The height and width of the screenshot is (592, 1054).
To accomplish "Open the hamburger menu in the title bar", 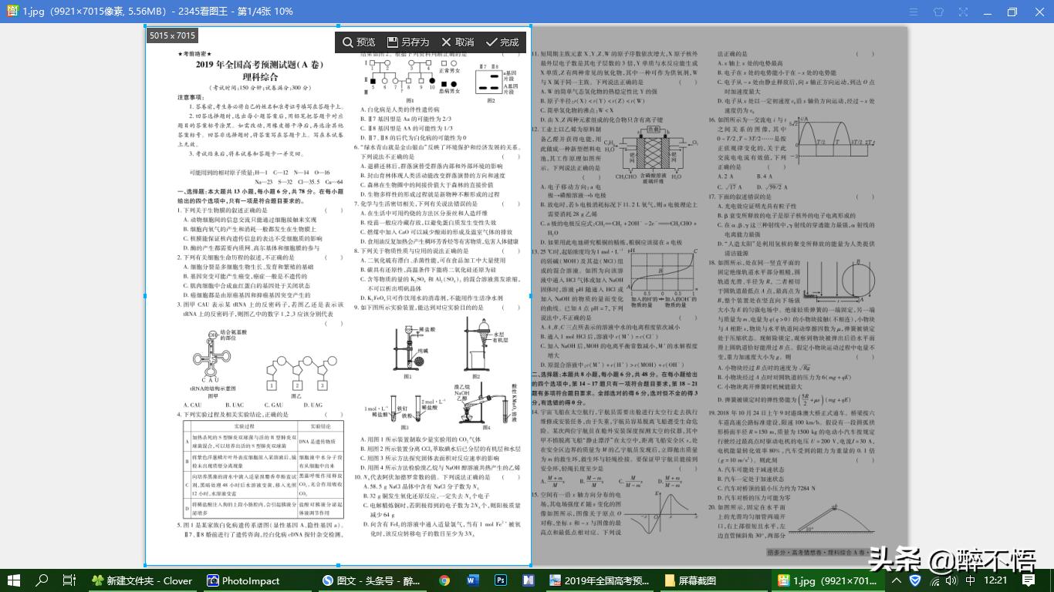I will click(x=914, y=12).
